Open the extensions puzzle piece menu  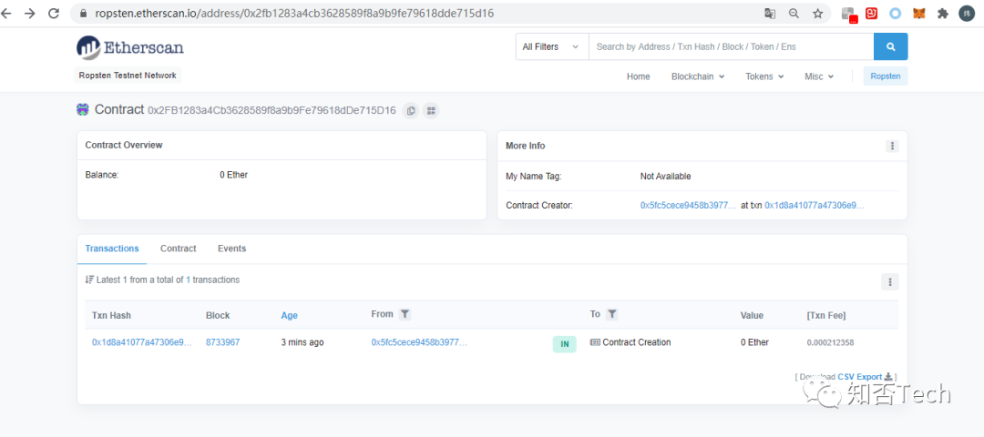[x=943, y=13]
